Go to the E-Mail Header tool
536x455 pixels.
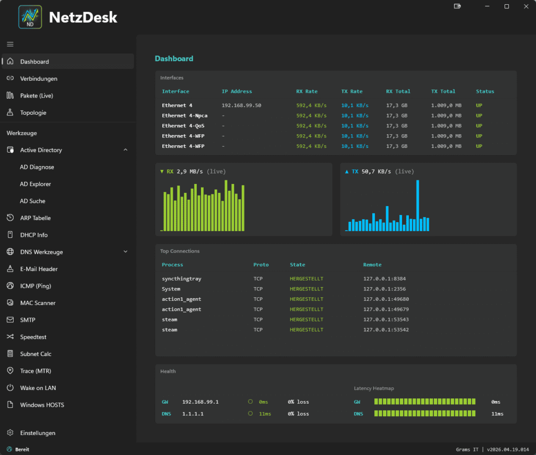click(39, 269)
